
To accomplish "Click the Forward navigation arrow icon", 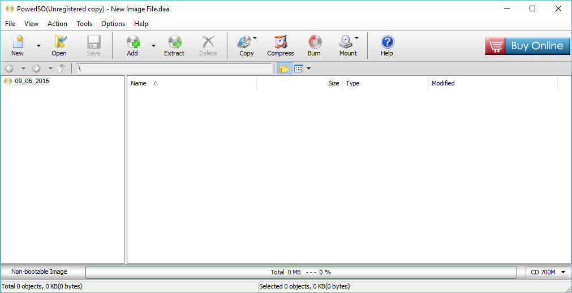I will (36, 68).
